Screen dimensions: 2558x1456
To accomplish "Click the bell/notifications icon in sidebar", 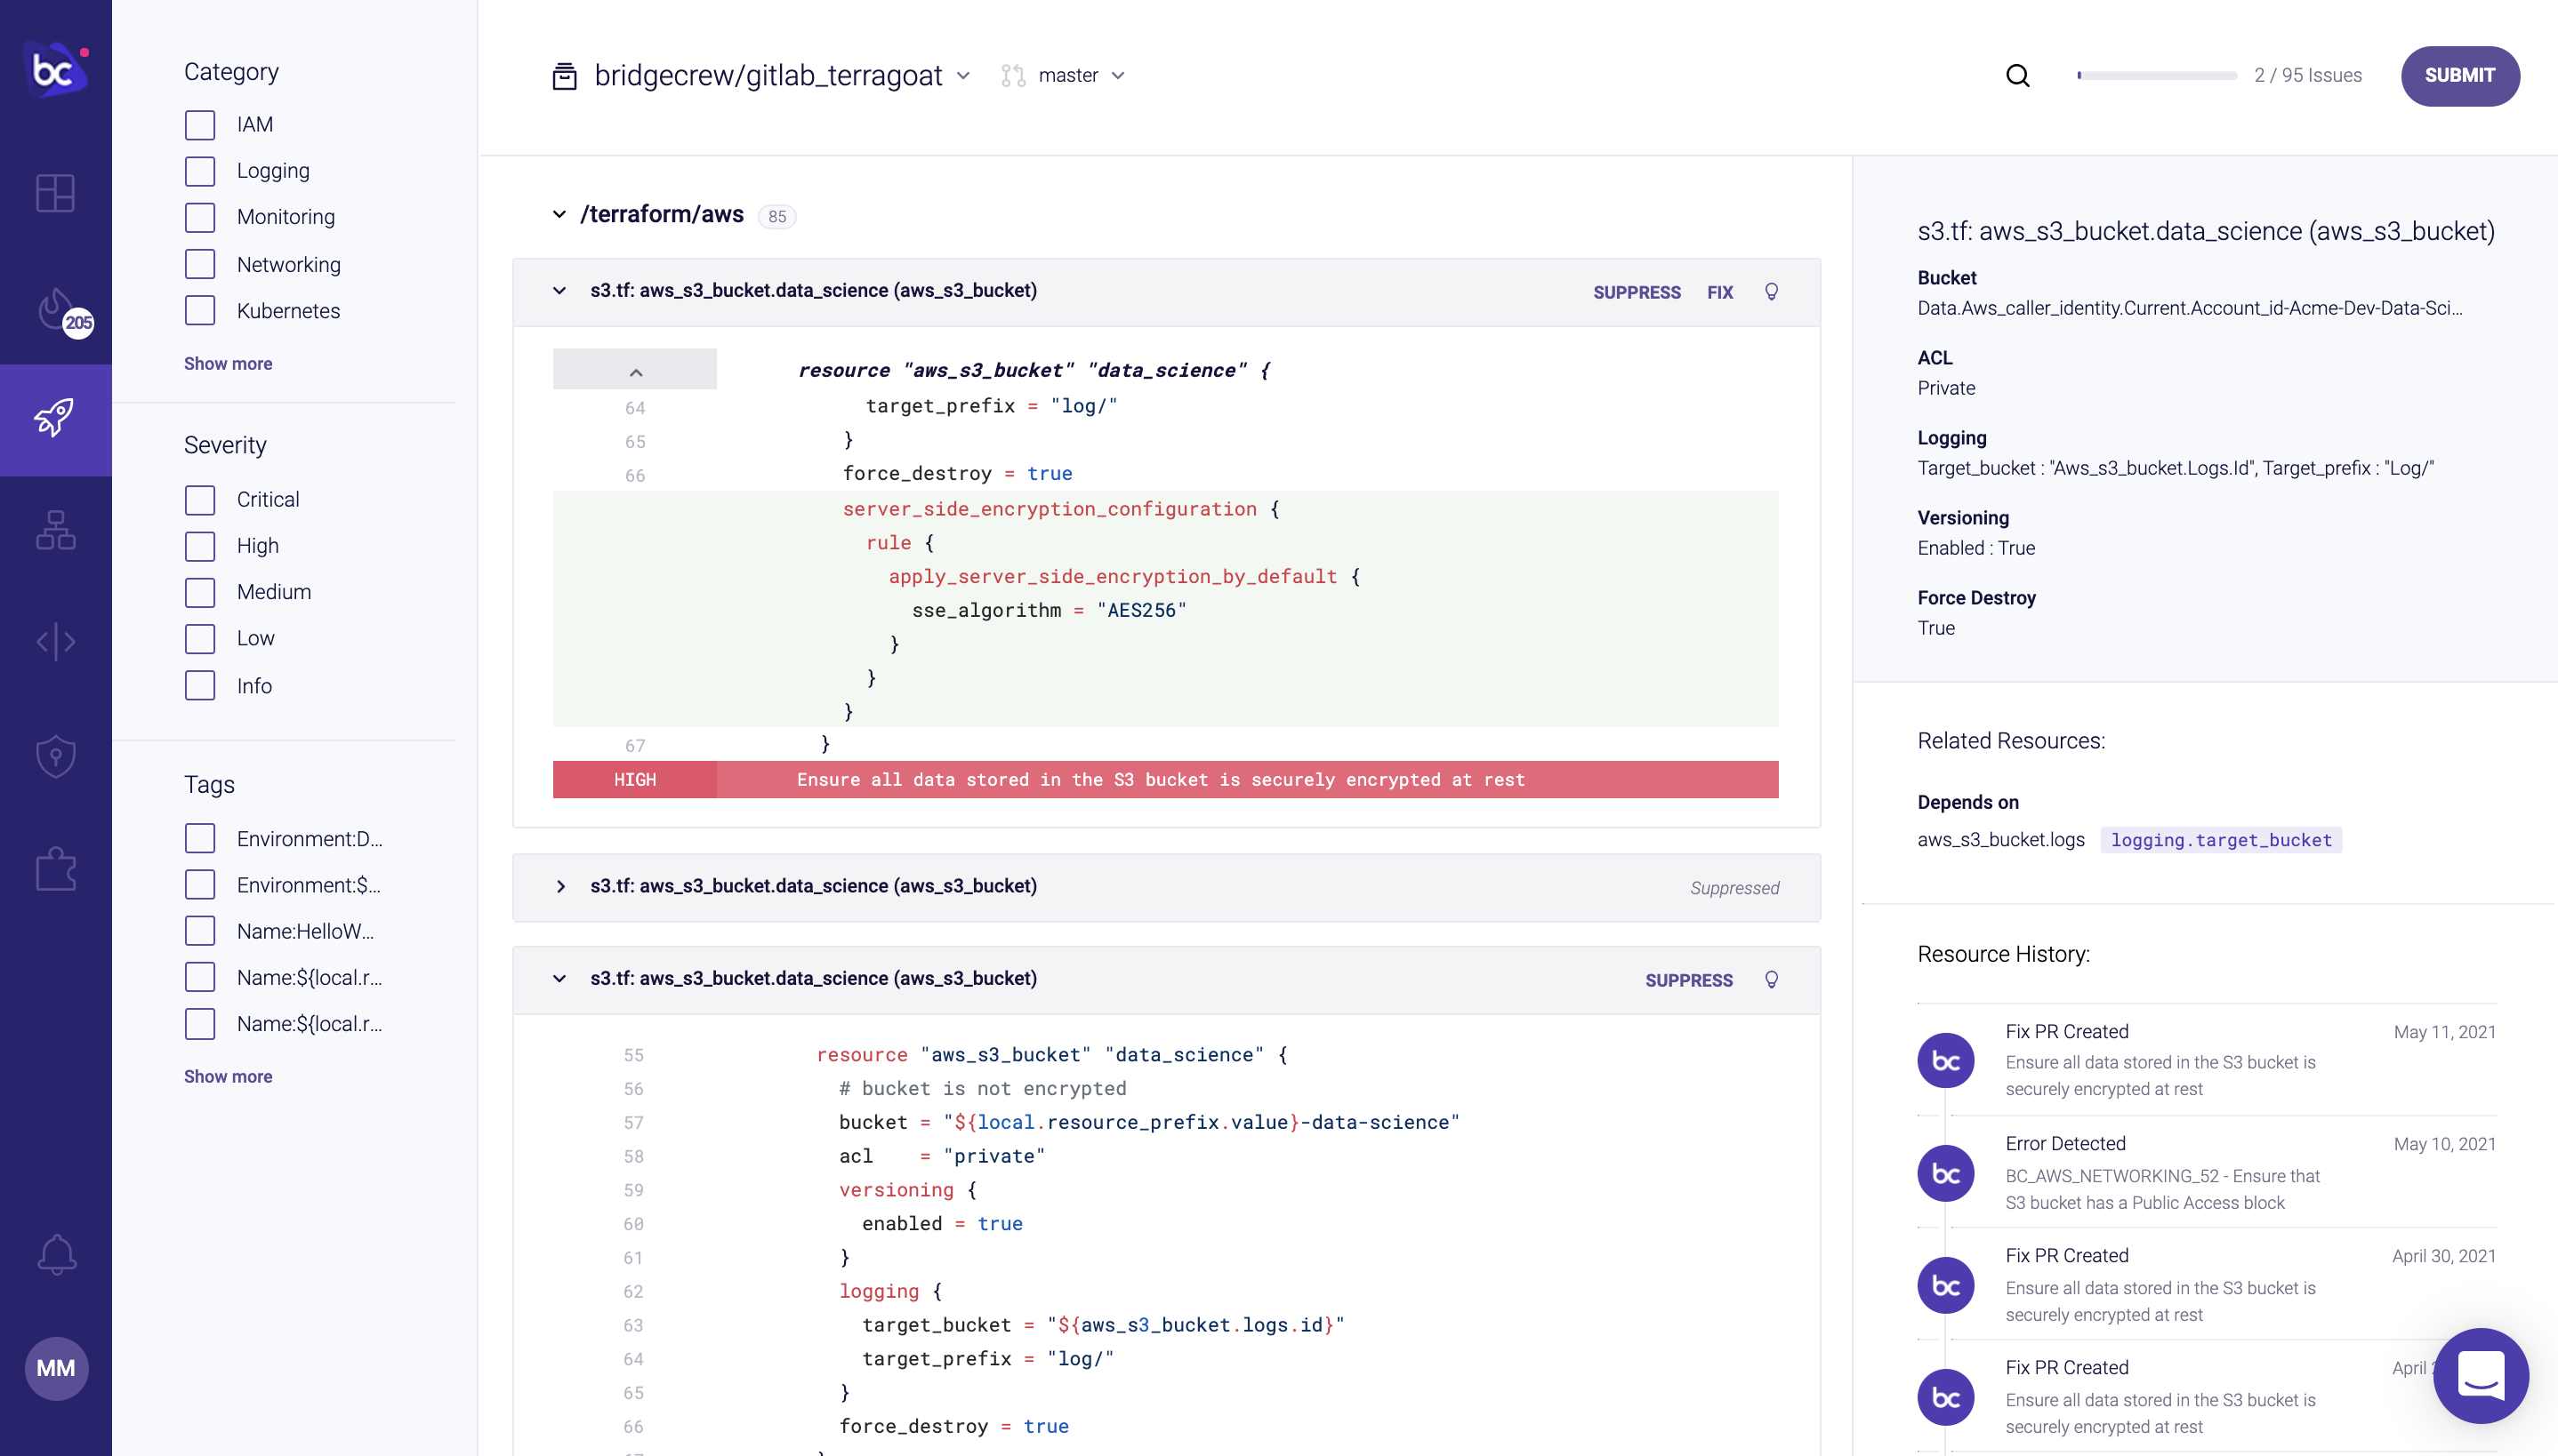I will (54, 1254).
